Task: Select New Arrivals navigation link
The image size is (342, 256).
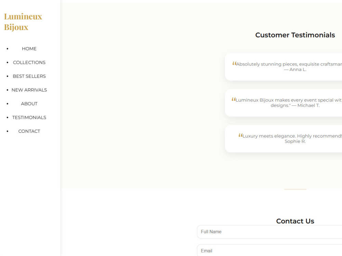Action: [x=29, y=90]
